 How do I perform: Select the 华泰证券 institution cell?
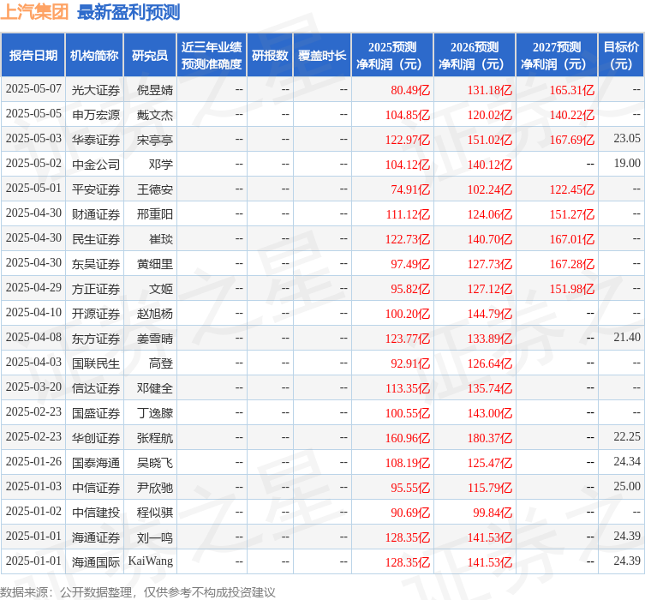96,140
